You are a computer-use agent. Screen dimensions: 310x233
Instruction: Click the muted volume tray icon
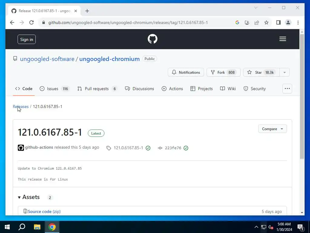pyautogui.click(x=271, y=227)
